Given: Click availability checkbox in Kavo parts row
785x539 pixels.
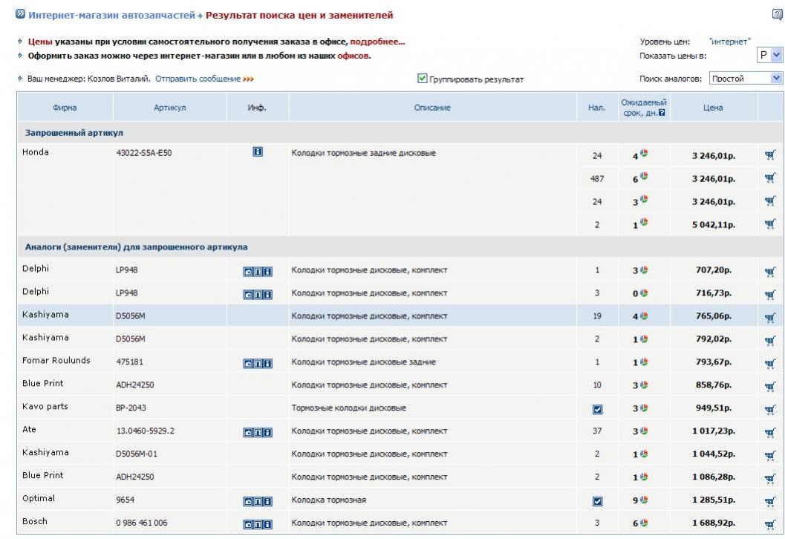Looking at the screenshot, I should [x=597, y=409].
